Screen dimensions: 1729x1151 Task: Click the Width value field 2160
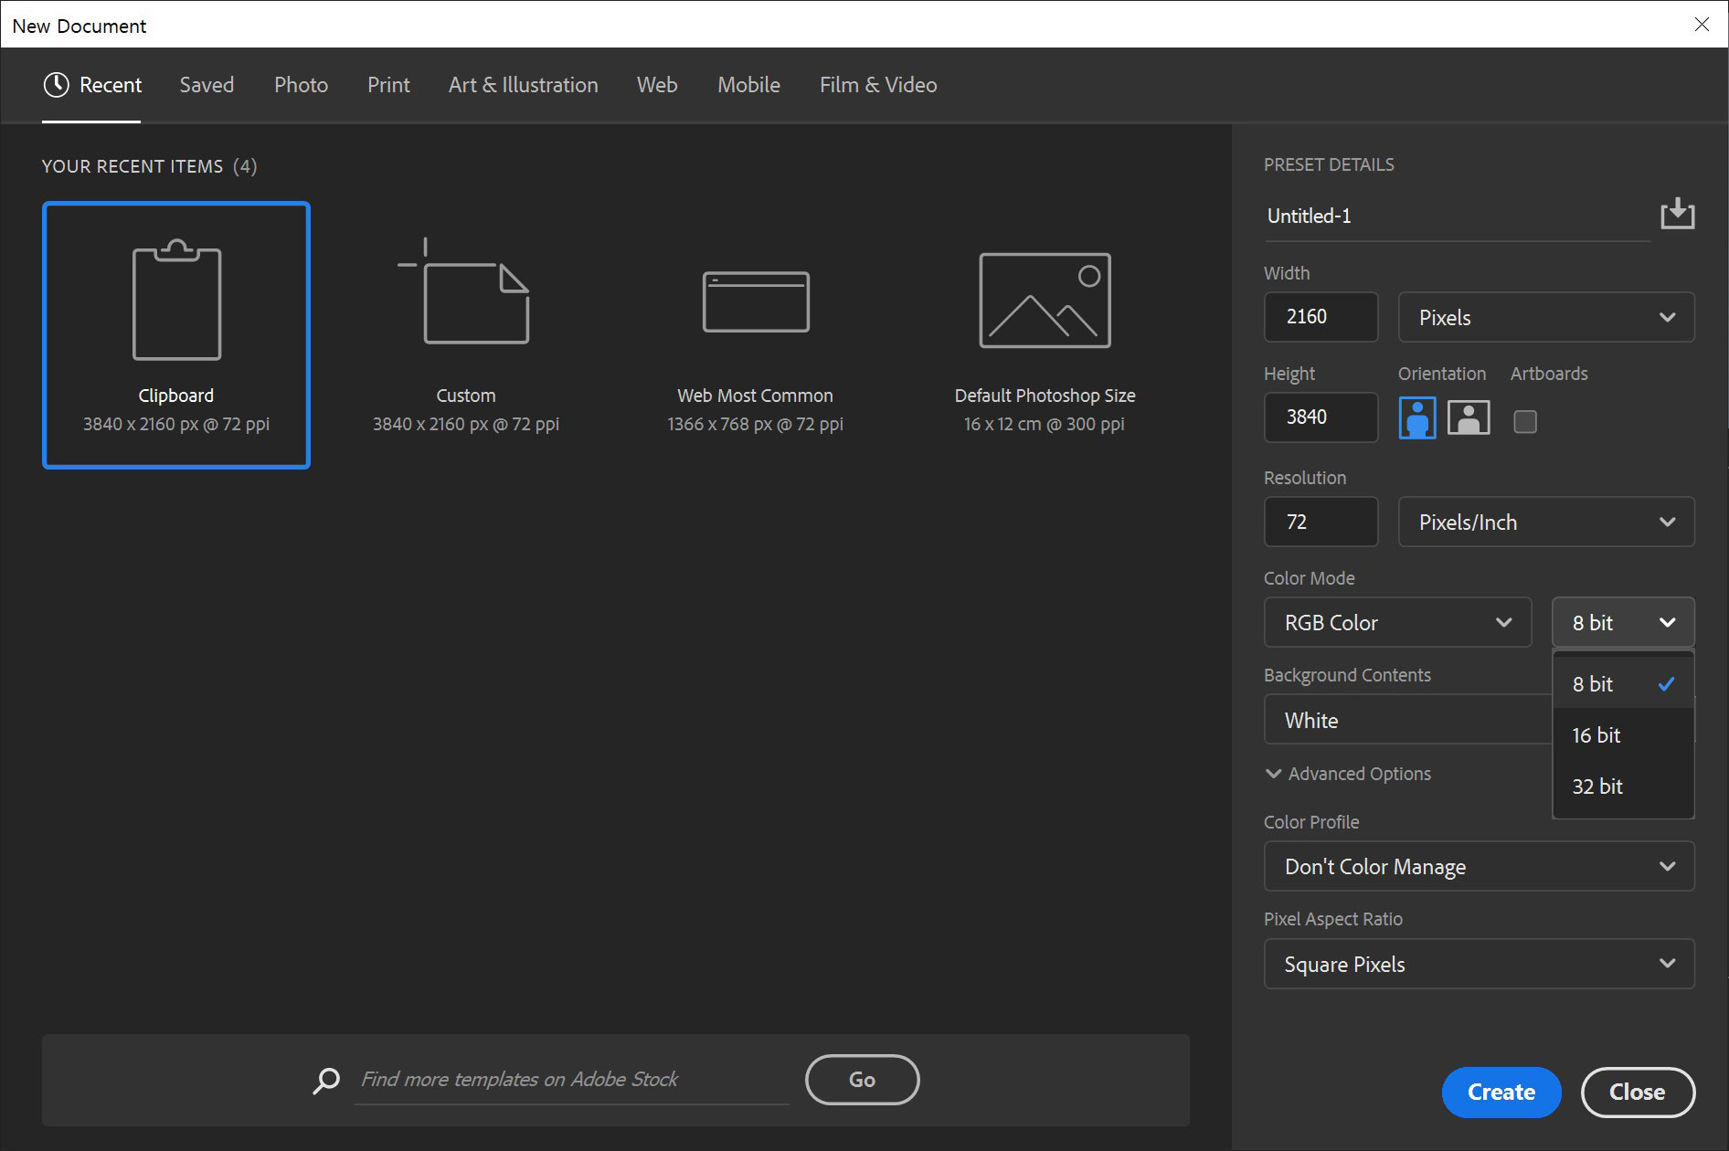(1321, 317)
